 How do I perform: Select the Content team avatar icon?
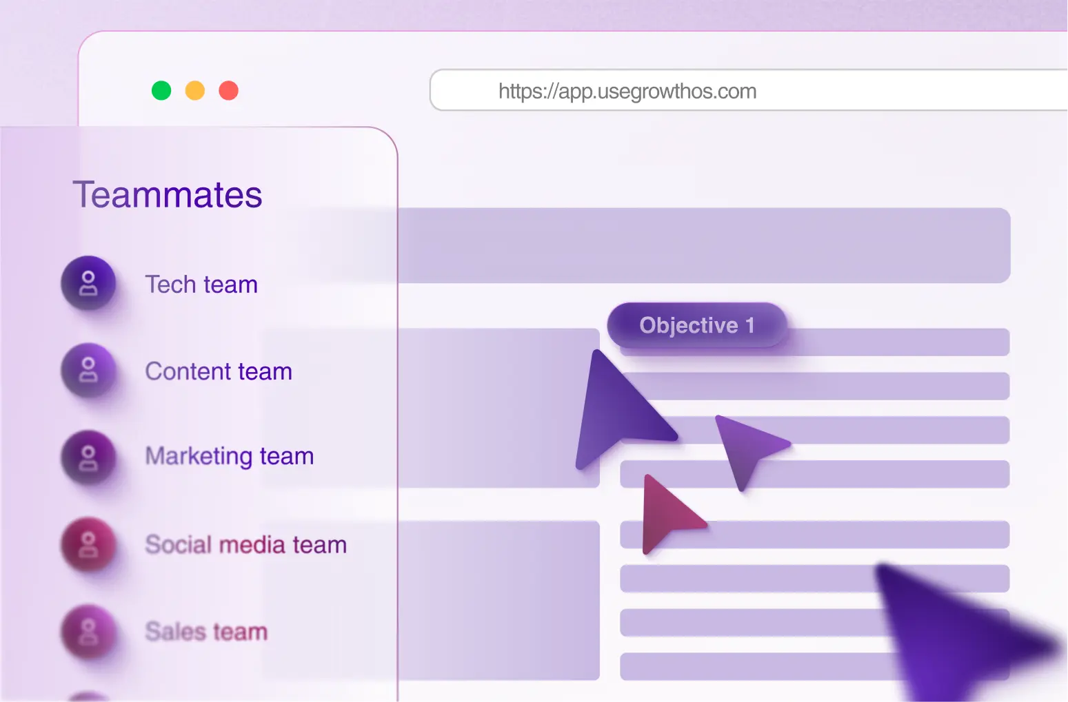[88, 370]
